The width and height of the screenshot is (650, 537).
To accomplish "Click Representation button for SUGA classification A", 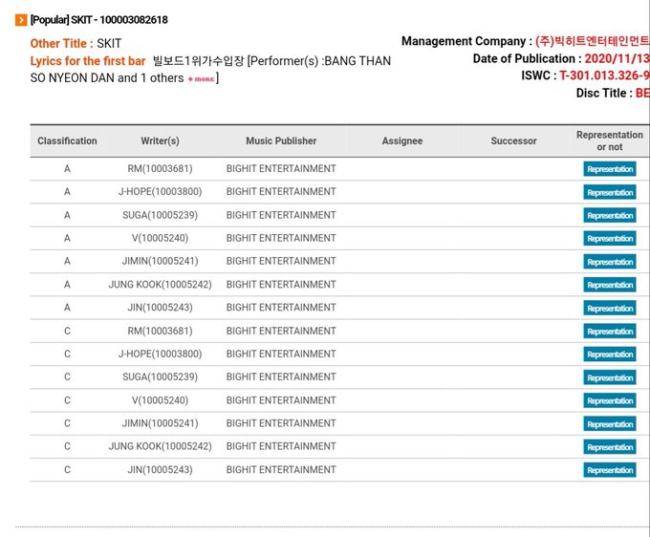I will coord(610,215).
